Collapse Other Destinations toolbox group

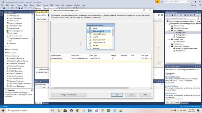pyautogui.click(x=5, y=56)
